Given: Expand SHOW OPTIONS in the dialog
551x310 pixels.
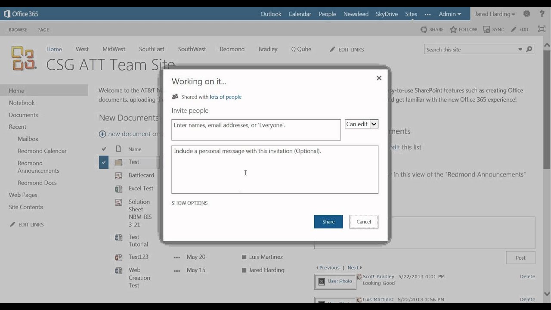Looking at the screenshot, I should pos(189,203).
